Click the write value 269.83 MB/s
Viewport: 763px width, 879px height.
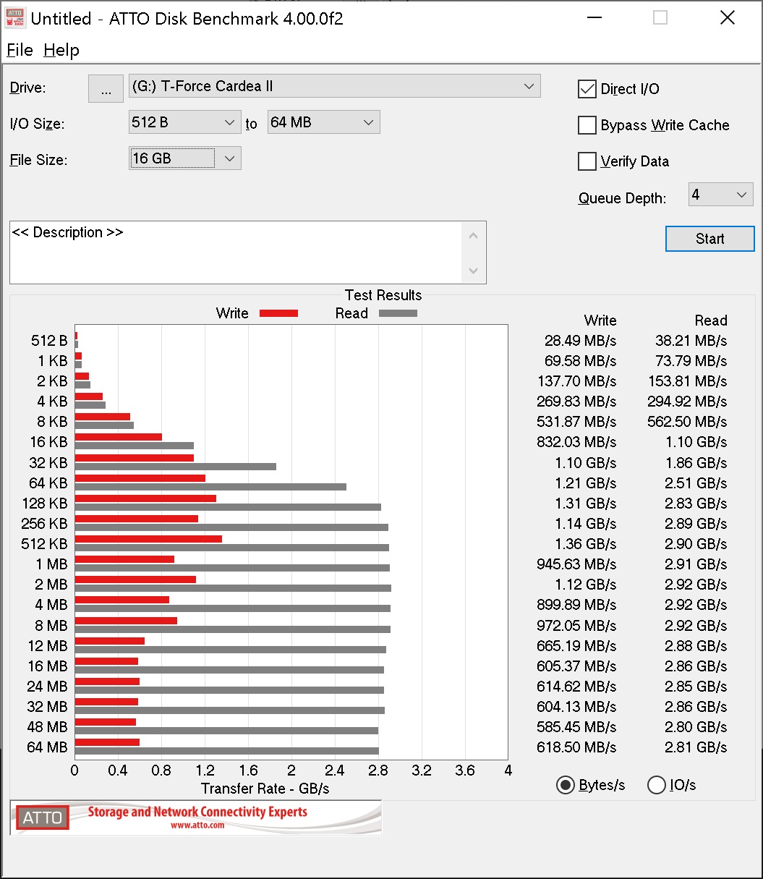tap(576, 402)
